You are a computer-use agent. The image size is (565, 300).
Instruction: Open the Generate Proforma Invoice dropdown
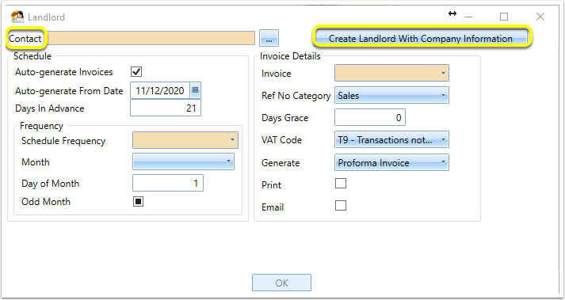391,162
